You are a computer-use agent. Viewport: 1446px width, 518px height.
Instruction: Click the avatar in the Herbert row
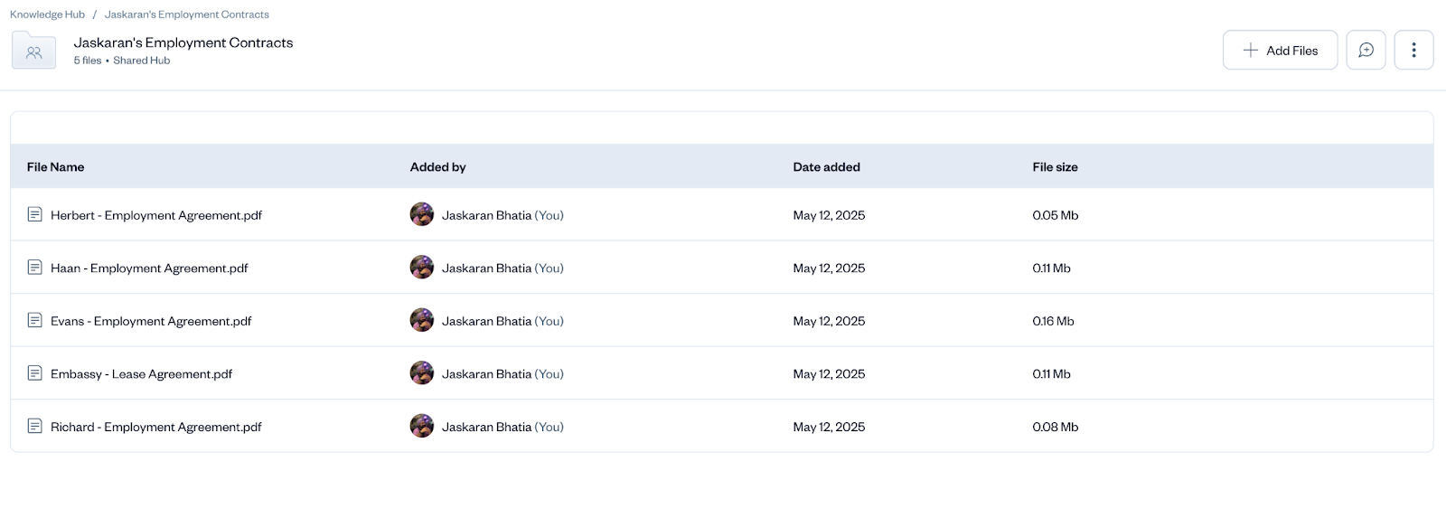[x=422, y=214]
